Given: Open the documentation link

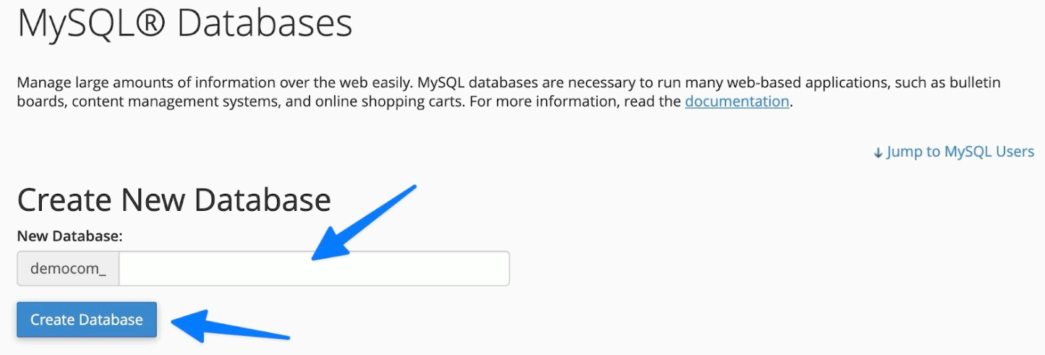Looking at the screenshot, I should 737,102.
